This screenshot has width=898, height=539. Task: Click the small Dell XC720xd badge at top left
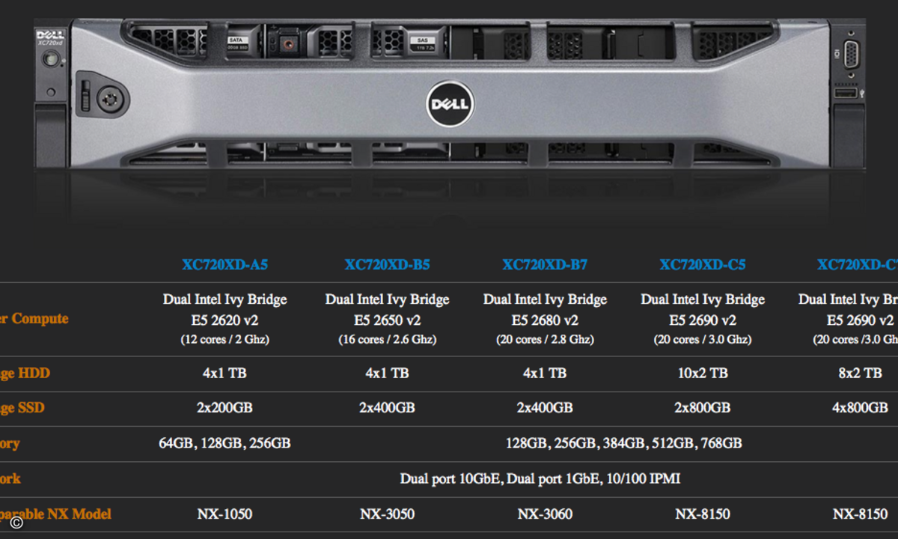coord(52,39)
